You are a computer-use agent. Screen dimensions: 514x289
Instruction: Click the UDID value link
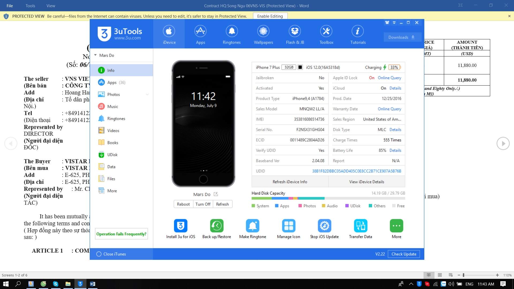tap(357, 171)
